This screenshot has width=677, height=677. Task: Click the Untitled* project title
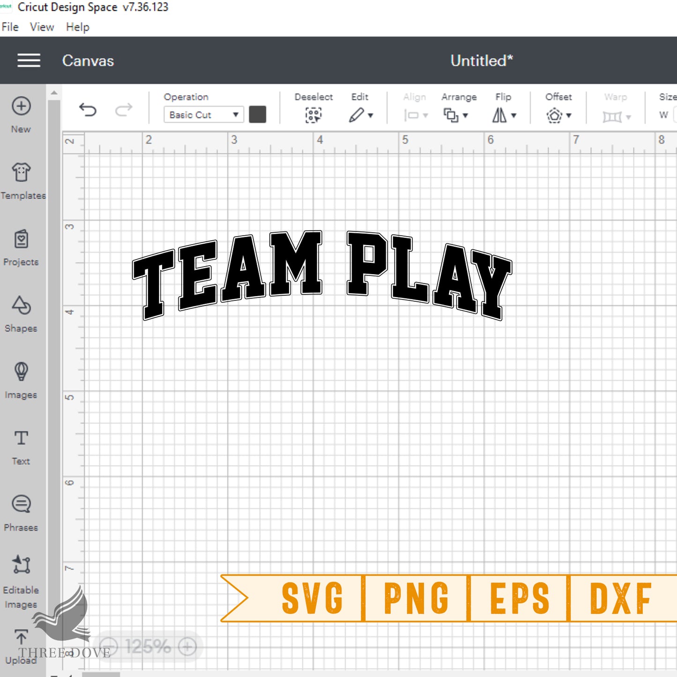point(482,60)
